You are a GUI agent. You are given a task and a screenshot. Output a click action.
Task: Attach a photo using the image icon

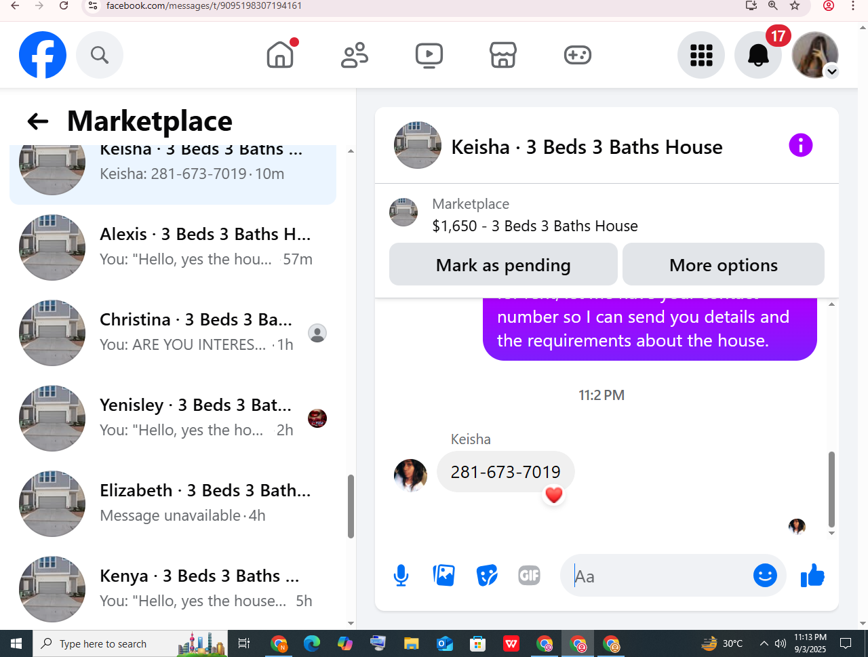click(x=444, y=576)
